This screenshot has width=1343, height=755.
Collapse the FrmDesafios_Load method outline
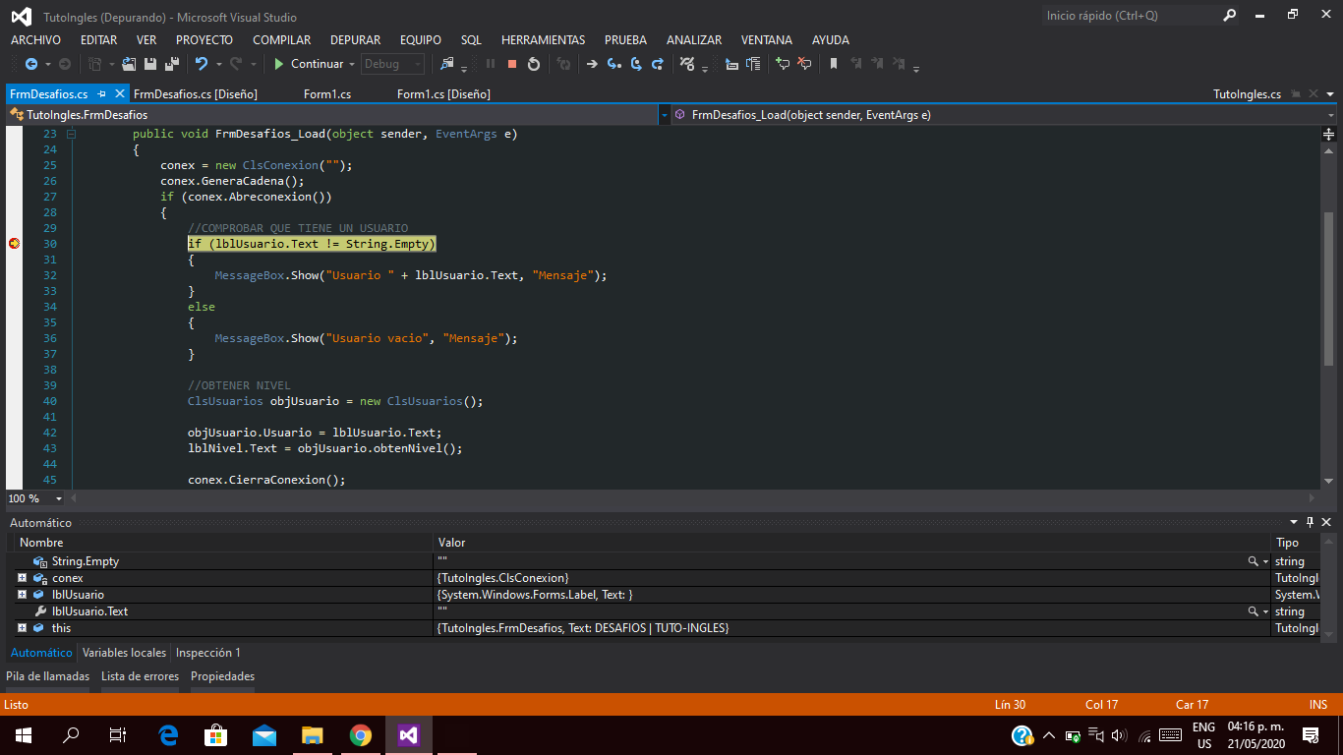pyautogui.click(x=71, y=134)
